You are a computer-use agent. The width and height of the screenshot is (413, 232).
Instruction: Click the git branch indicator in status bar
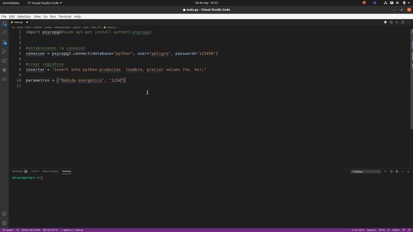point(8,230)
